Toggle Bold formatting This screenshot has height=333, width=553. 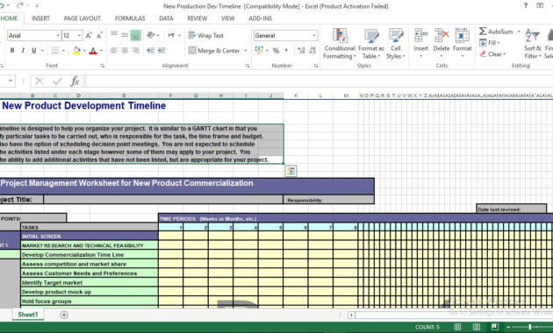click(12, 51)
